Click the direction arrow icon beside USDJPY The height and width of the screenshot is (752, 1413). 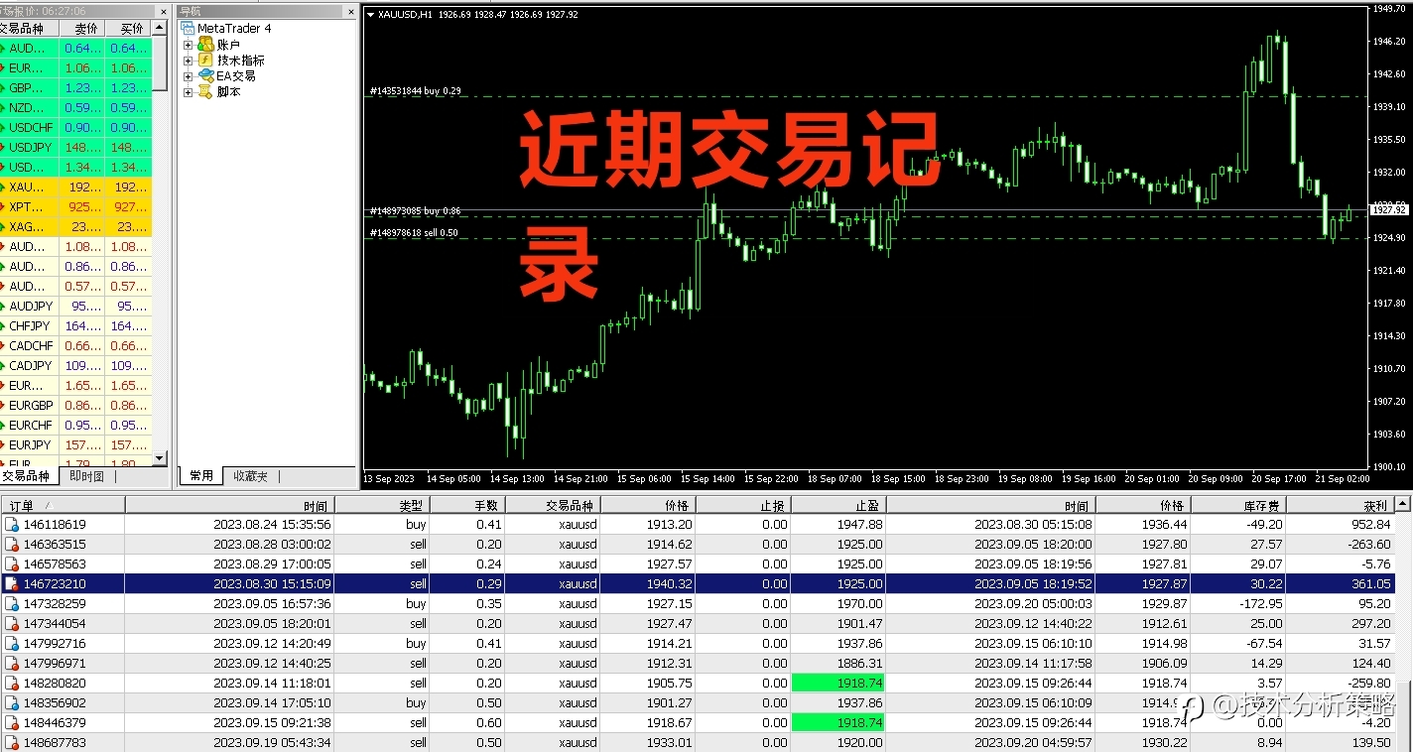[x=3, y=147]
